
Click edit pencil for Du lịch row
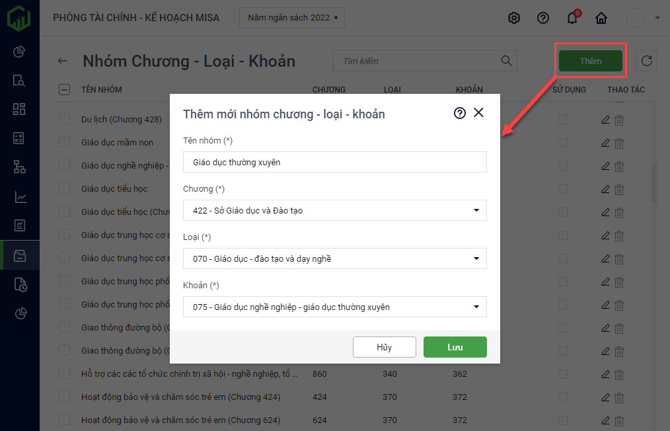tap(605, 120)
